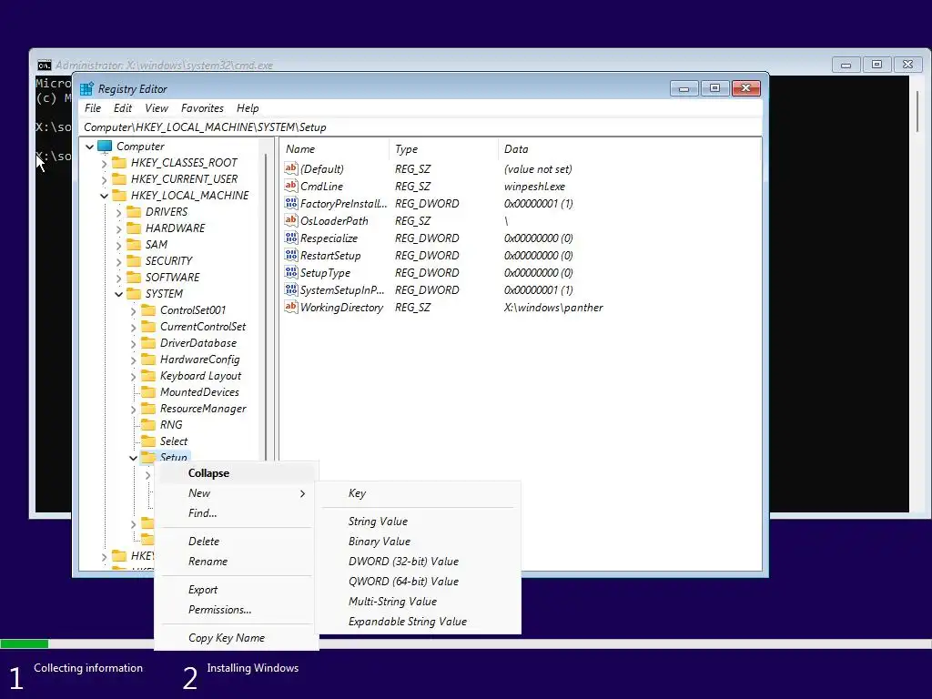This screenshot has width=932, height=699.
Task: Select the SOFTWARE folder icon
Action: 135,277
